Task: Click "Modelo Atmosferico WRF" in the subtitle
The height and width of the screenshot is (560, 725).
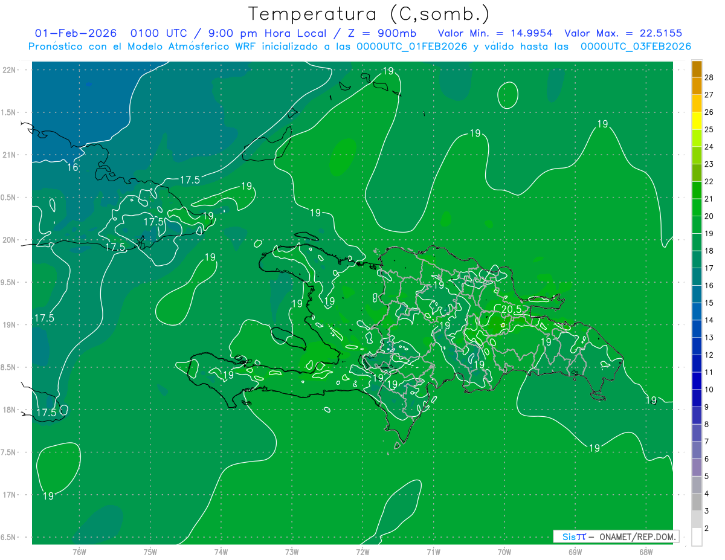Action: pyautogui.click(x=196, y=47)
